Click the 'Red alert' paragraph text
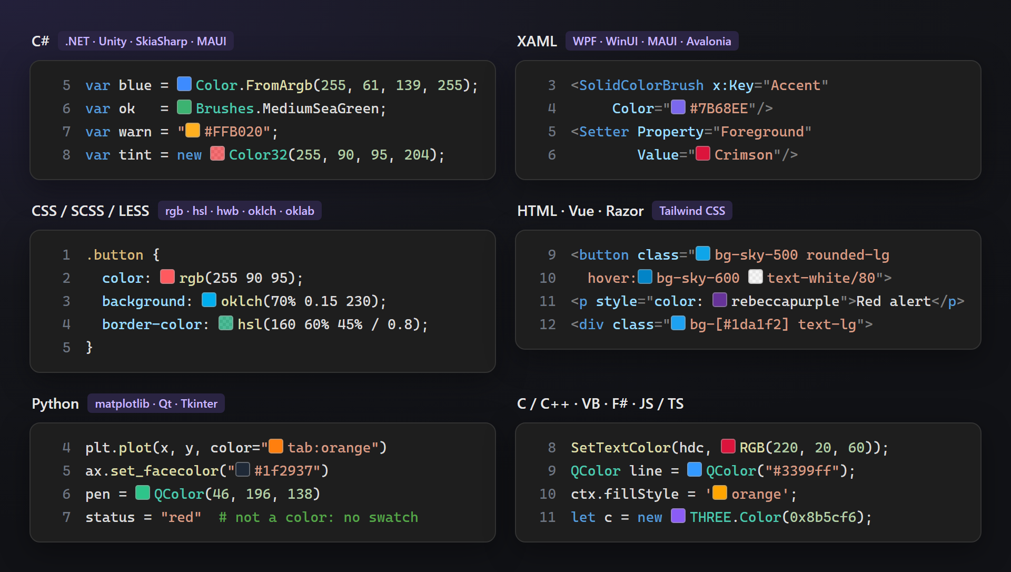 [894, 301]
